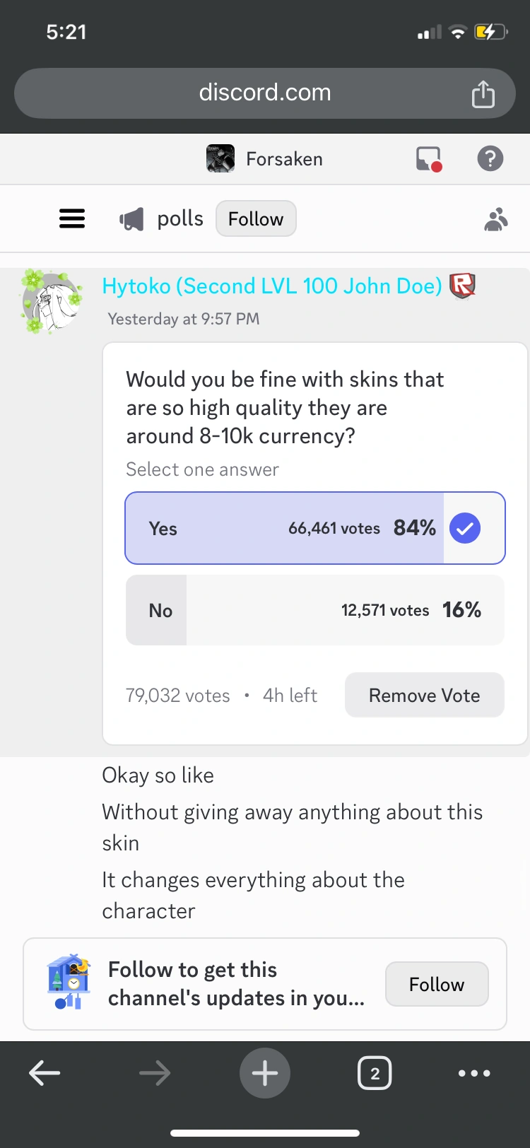530x1148 pixels.
Task: Open the help question mark icon
Action: [490, 159]
